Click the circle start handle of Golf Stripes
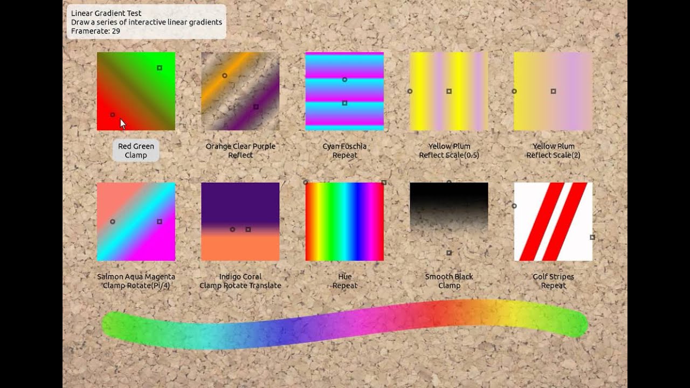 pyautogui.click(x=514, y=206)
